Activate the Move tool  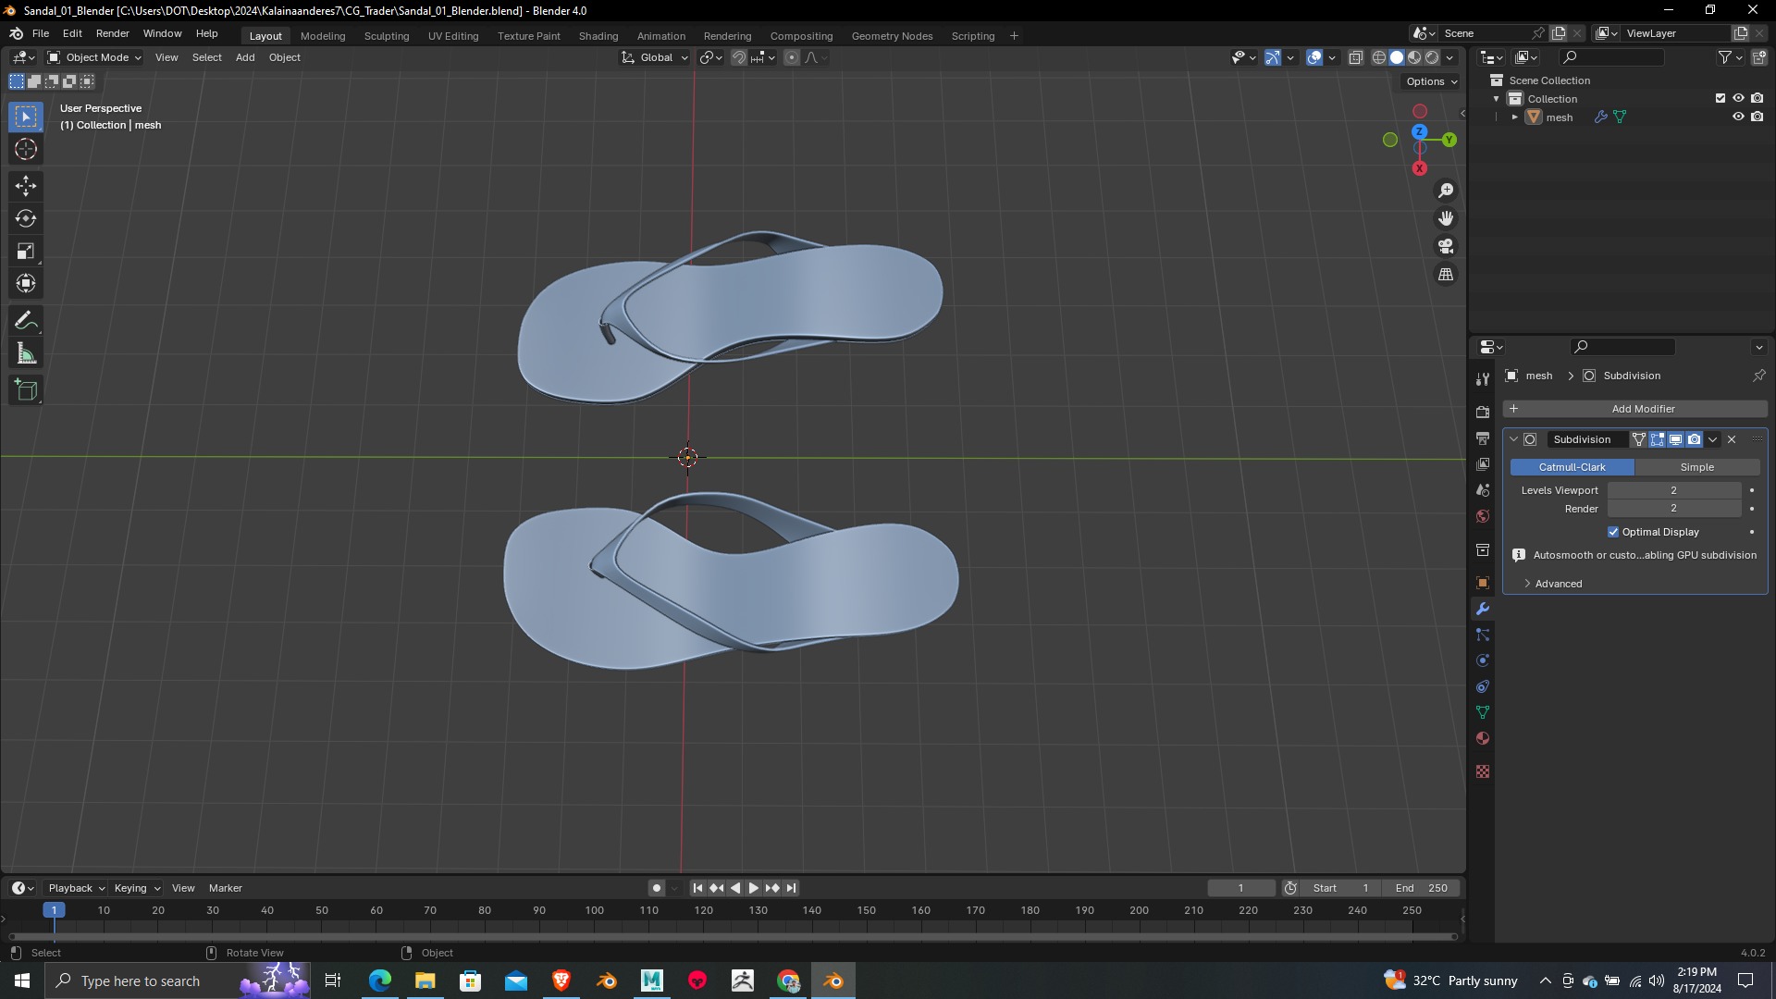coord(26,186)
